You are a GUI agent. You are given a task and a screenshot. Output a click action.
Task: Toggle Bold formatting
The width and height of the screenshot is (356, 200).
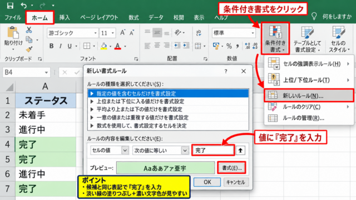(x=51, y=46)
